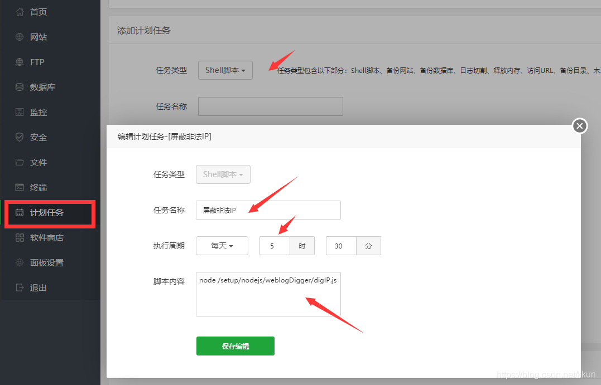Click the database icon beside 数据库
The image size is (601, 385).
[20, 87]
